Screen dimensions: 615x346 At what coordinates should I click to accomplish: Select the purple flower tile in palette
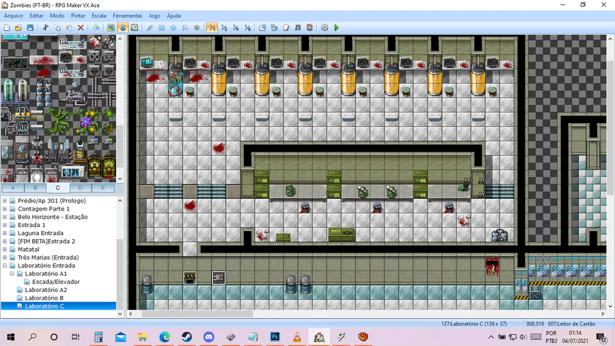[x=86, y=121]
